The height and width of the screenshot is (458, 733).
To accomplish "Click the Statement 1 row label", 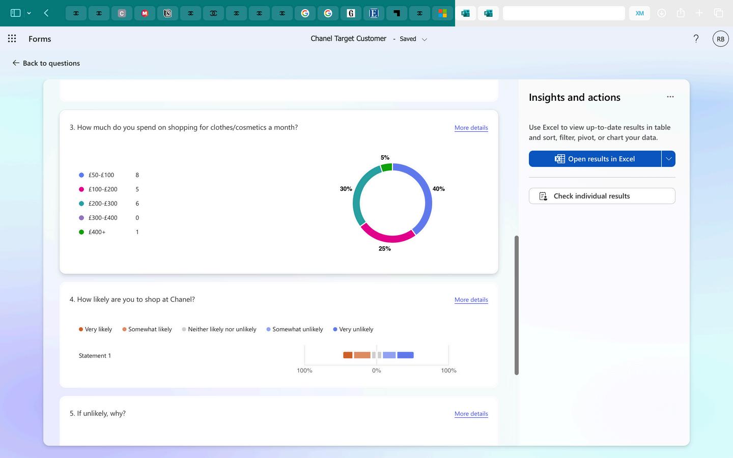I will coord(95,356).
